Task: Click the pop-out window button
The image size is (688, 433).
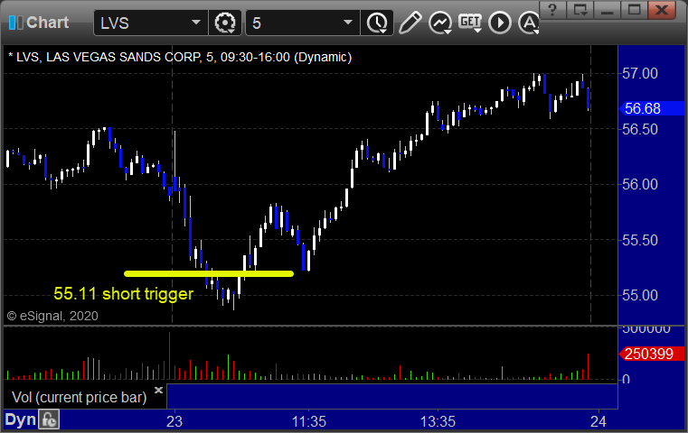Action: (580, 10)
